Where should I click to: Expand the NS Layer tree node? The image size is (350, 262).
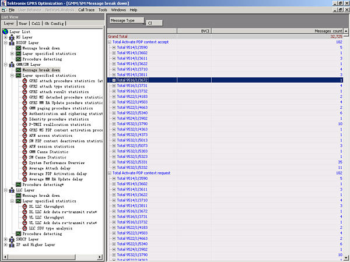tap(6, 37)
